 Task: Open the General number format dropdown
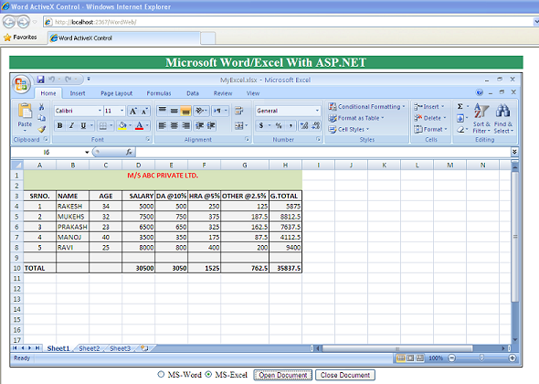click(317, 111)
